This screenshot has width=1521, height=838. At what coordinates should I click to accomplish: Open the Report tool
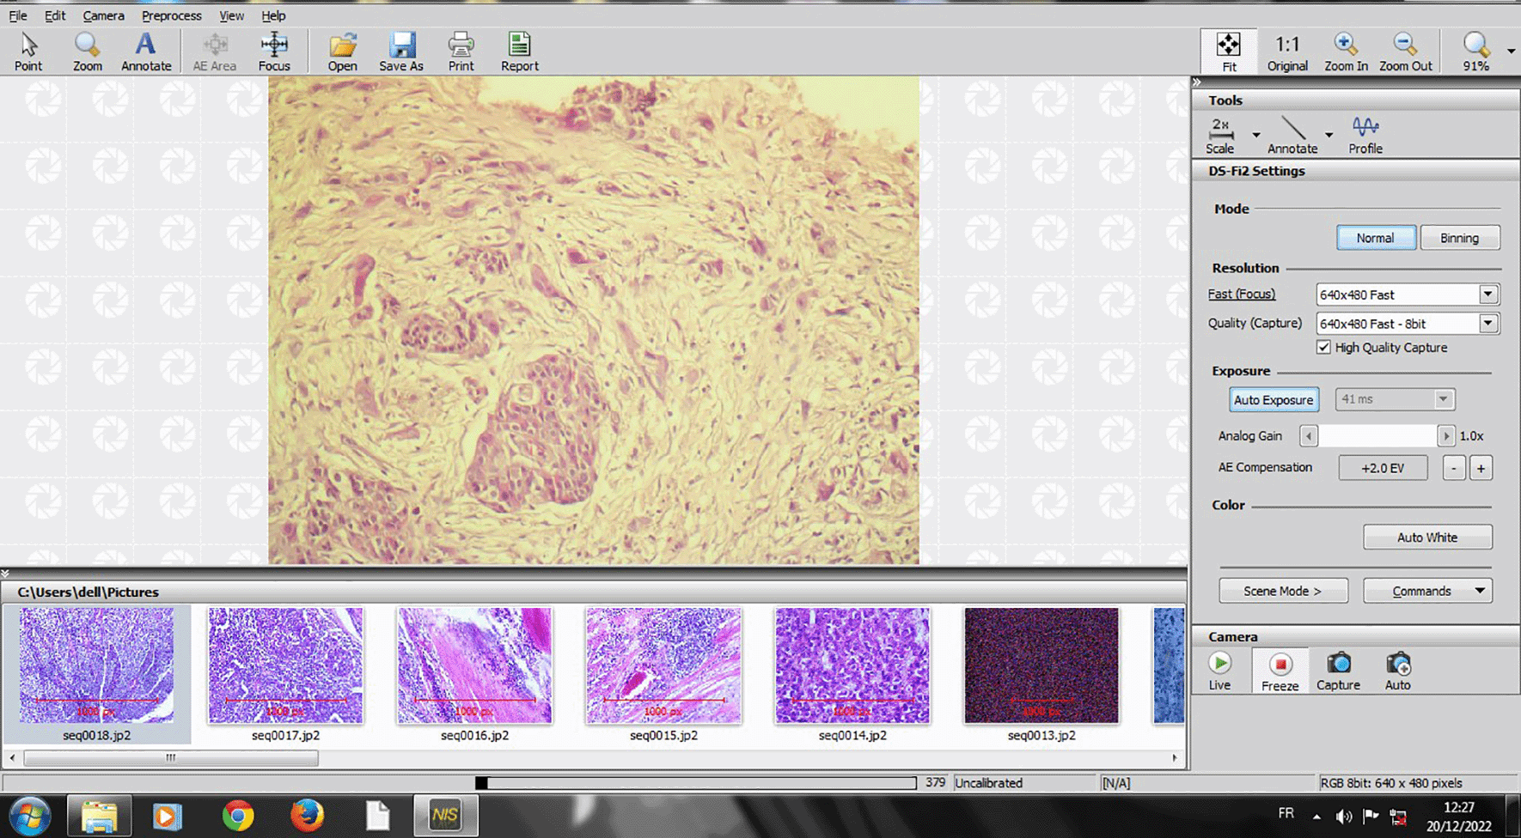(x=519, y=52)
